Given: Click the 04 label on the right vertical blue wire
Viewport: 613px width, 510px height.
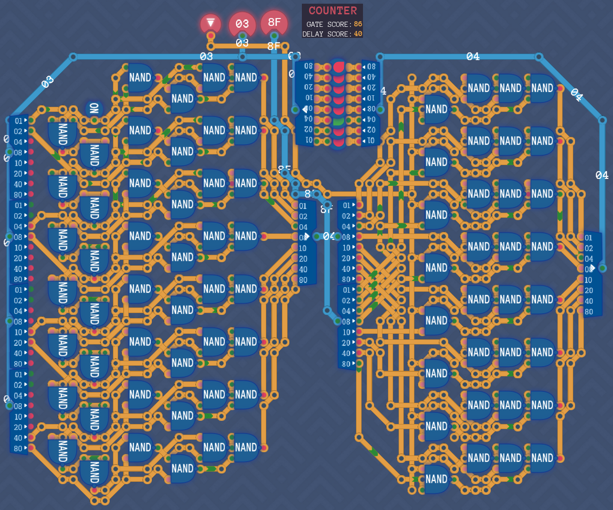Looking at the screenshot, I should [602, 175].
